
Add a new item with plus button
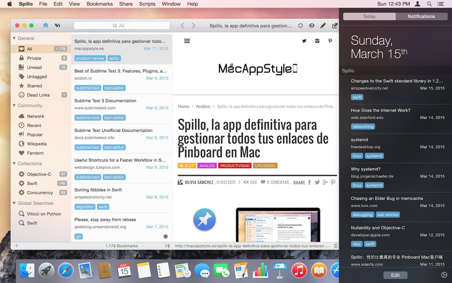coord(16,246)
